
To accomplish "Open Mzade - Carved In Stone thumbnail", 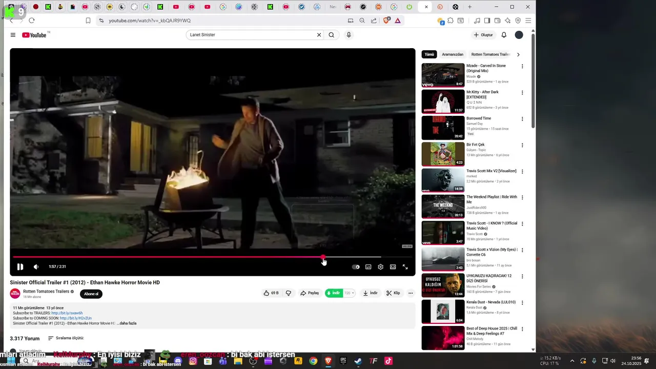I will [x=443, y=75].
